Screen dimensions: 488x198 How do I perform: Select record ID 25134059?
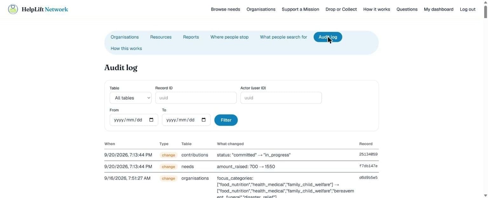pos(368,155)
